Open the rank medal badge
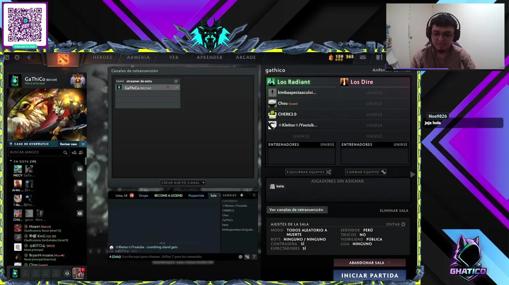 [x=78, y=80]
